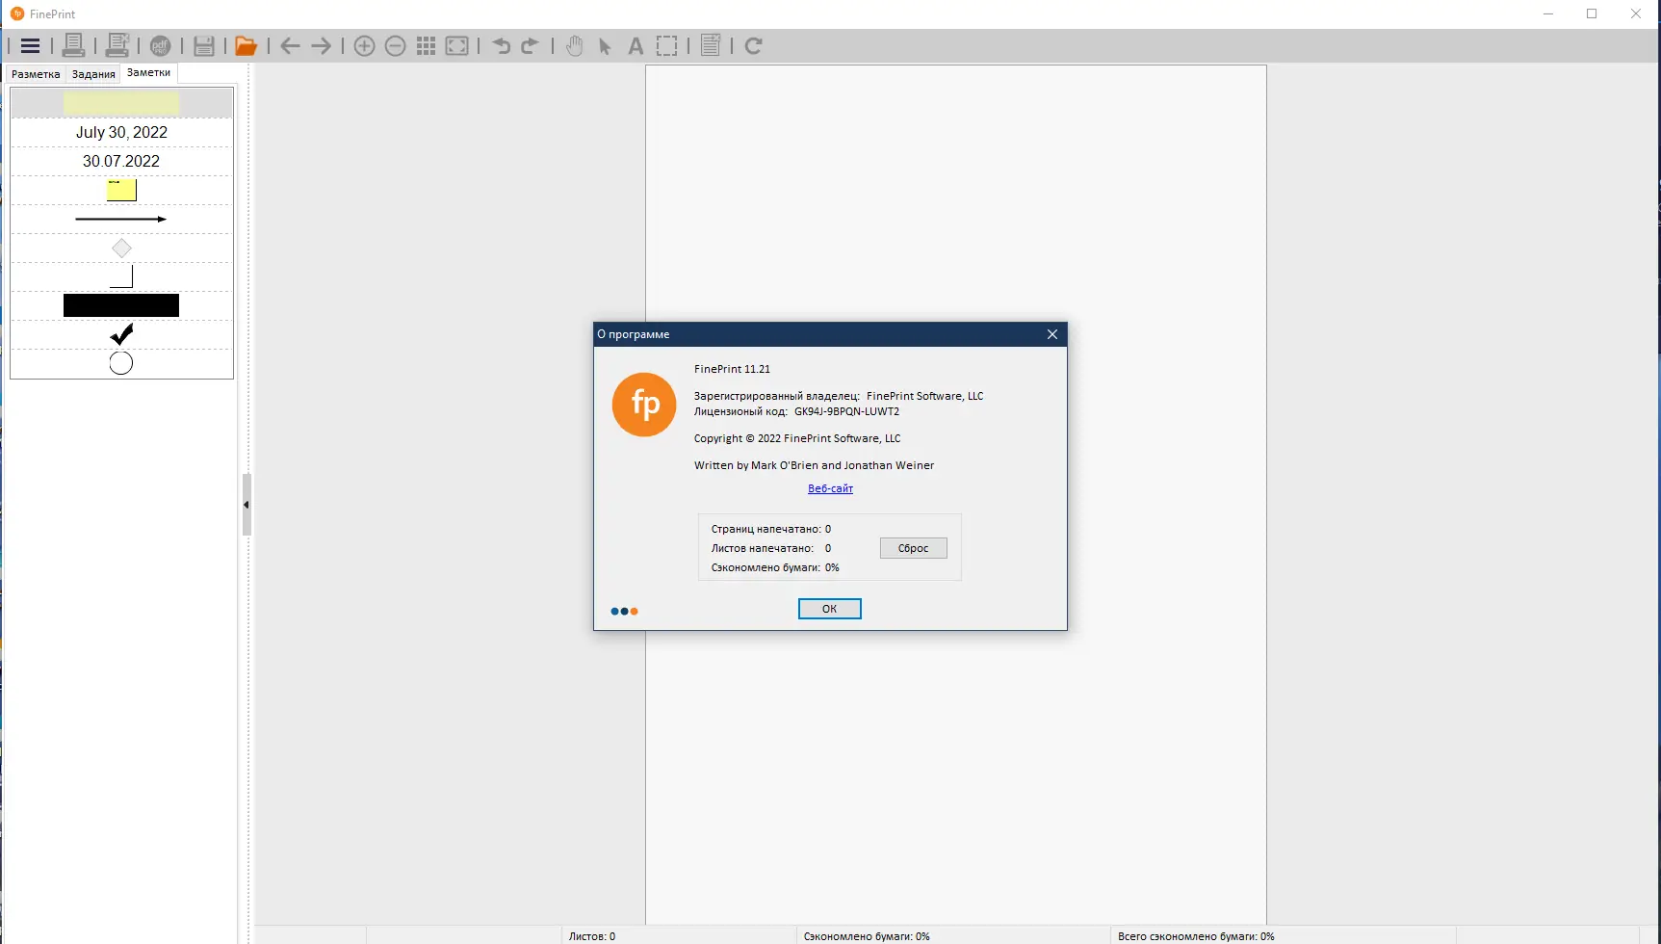Select the circle shape note
The width and height of the screenshot is (1661, 944).
(x=121, y=363)
